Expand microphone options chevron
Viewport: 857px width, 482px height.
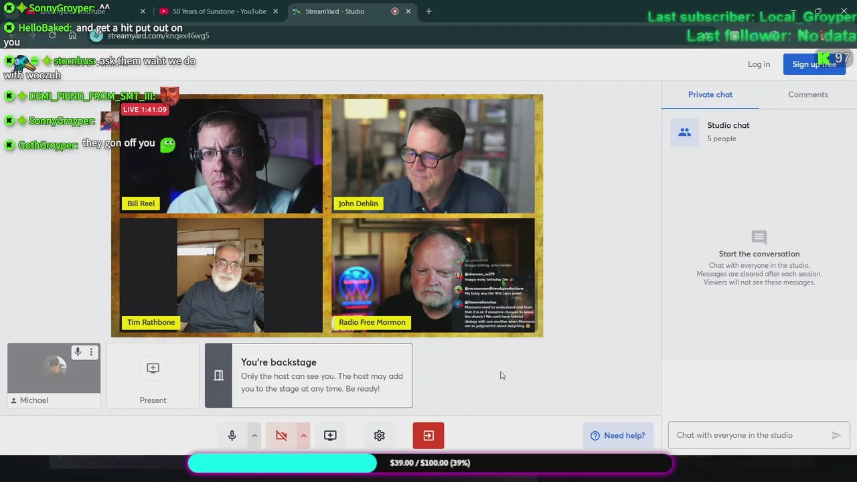click(x=254, y=436)
